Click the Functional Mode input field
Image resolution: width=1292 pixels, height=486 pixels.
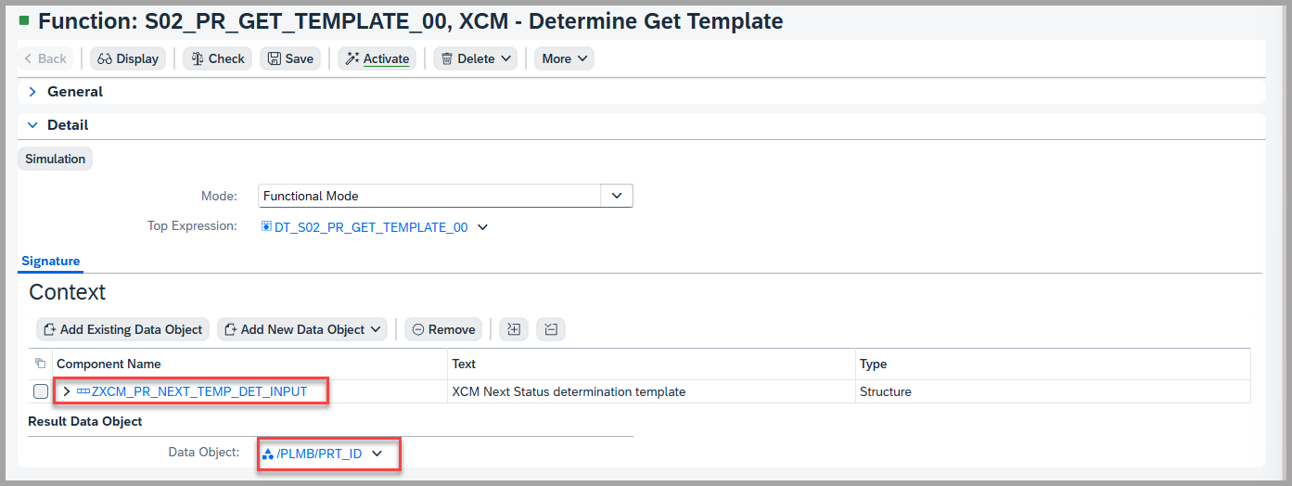[x=430, y=196]
